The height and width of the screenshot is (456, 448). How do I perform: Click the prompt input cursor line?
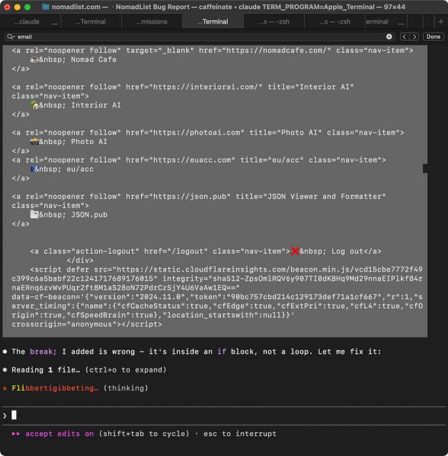pos(223,416)
